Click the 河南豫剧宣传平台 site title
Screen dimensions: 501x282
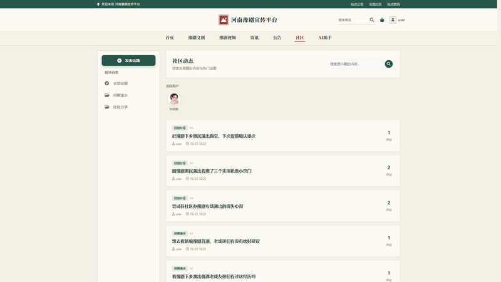(x=254, y=20)
